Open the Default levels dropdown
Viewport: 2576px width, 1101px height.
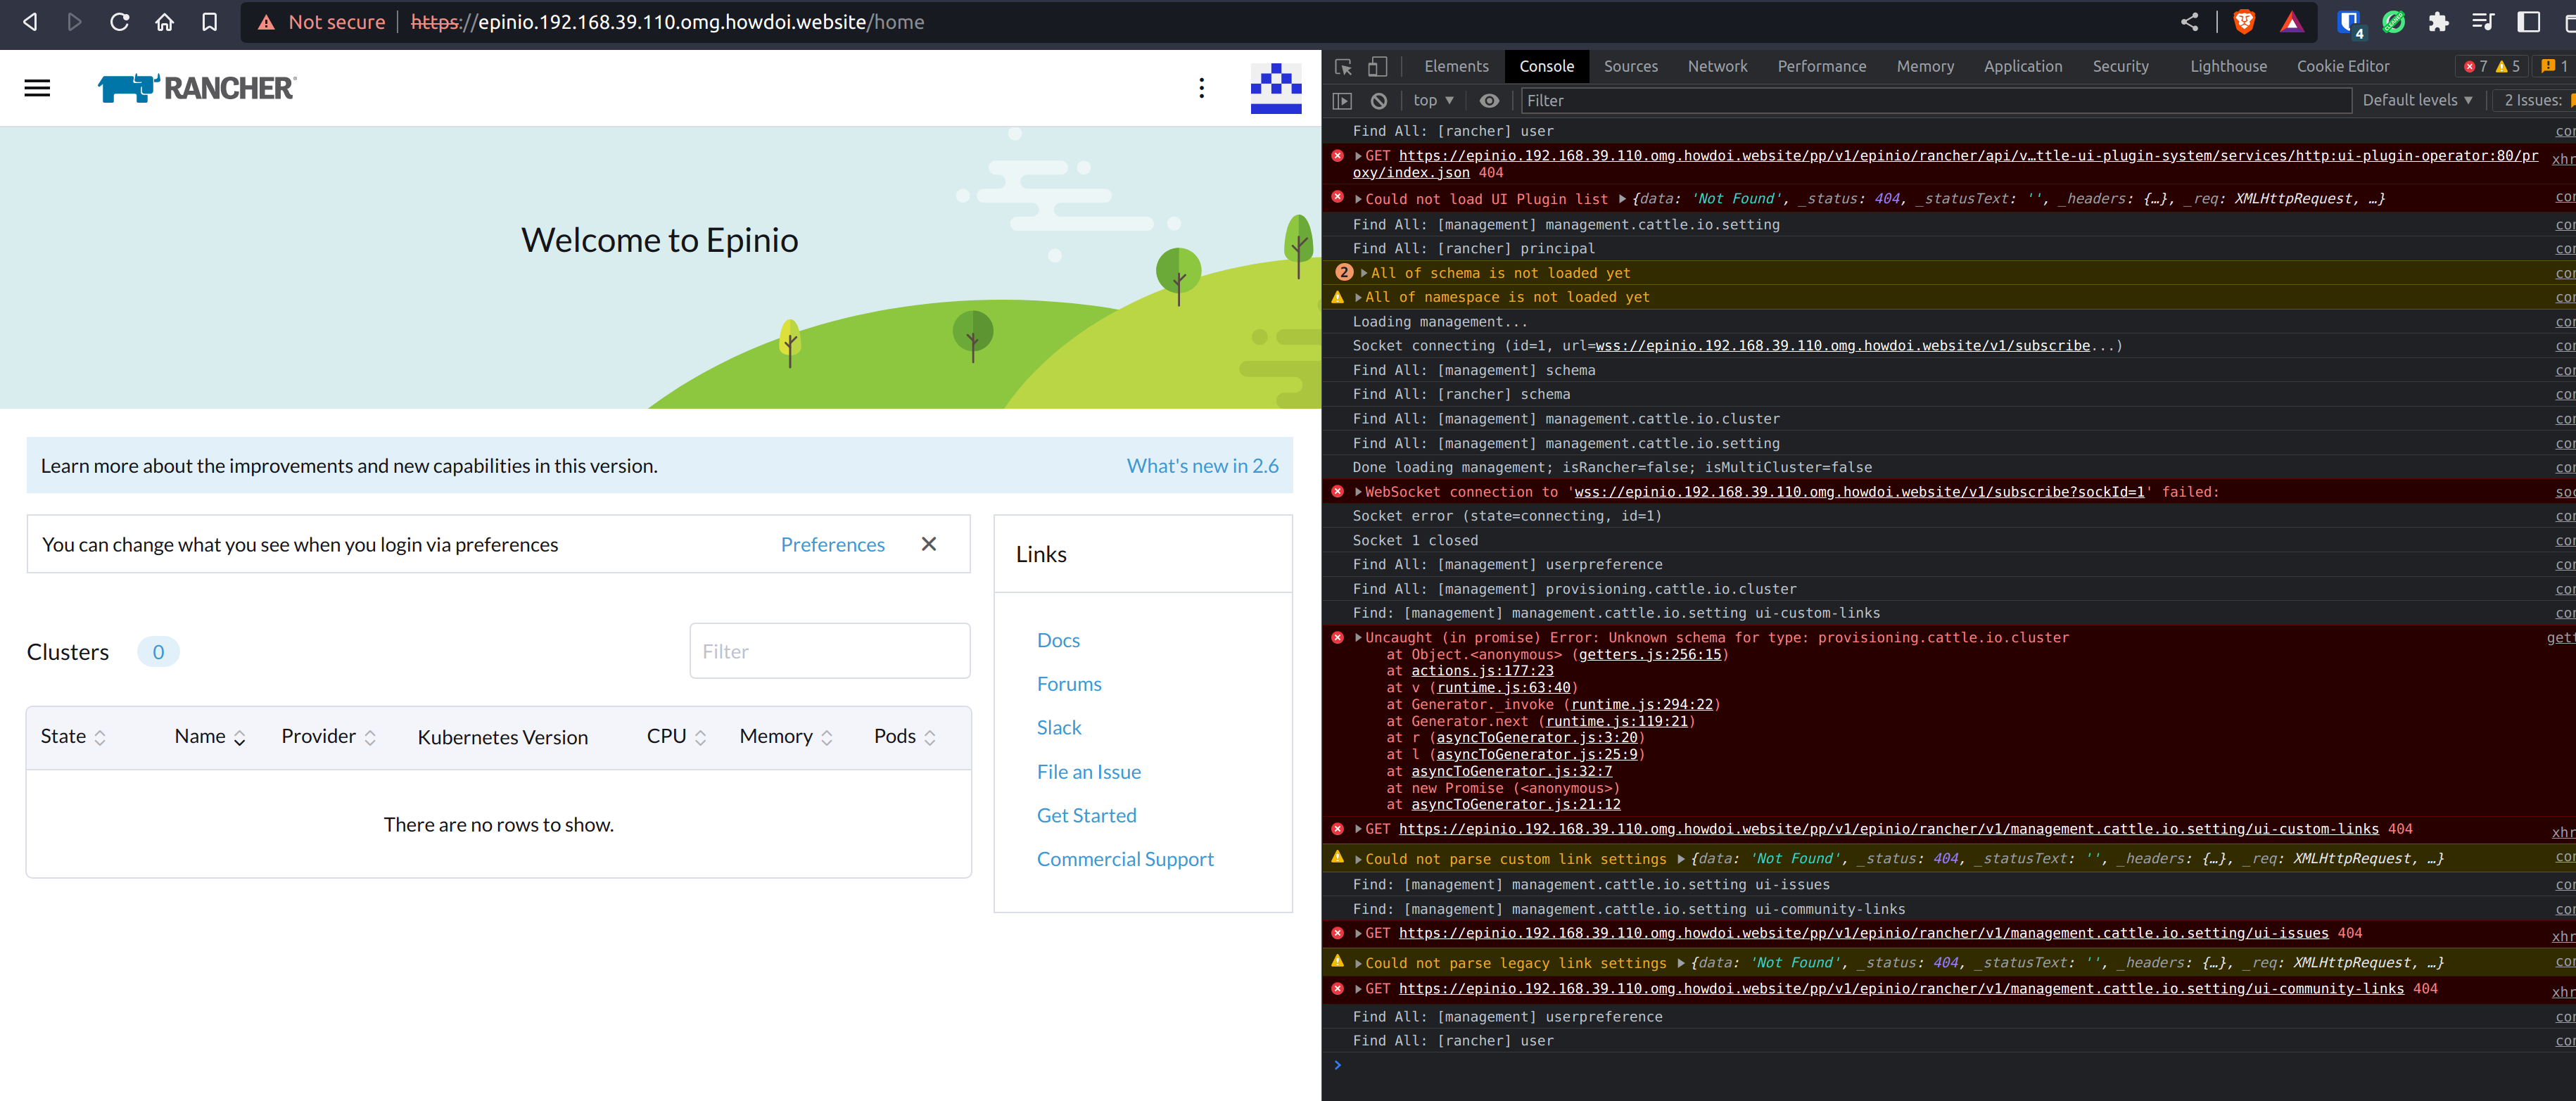coord(2416,100)
